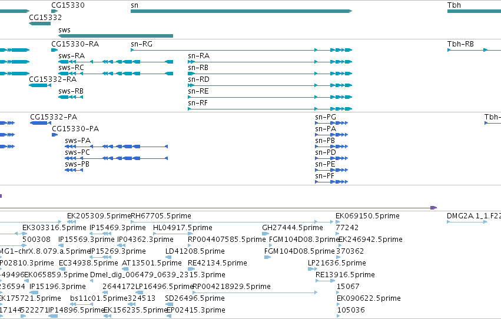Select EST EC34938.5prime

tap(62, 269)
